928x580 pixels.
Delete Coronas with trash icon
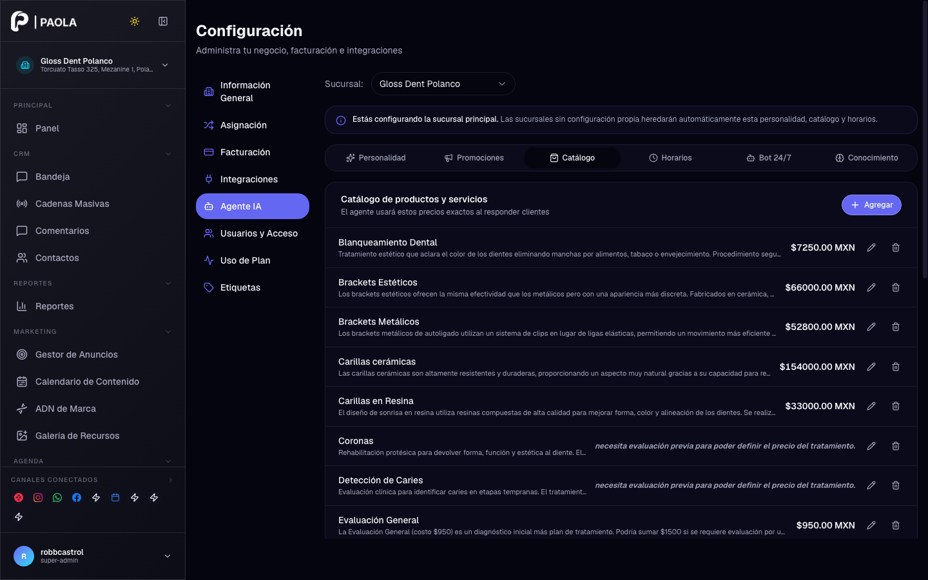tap(896, 446)
